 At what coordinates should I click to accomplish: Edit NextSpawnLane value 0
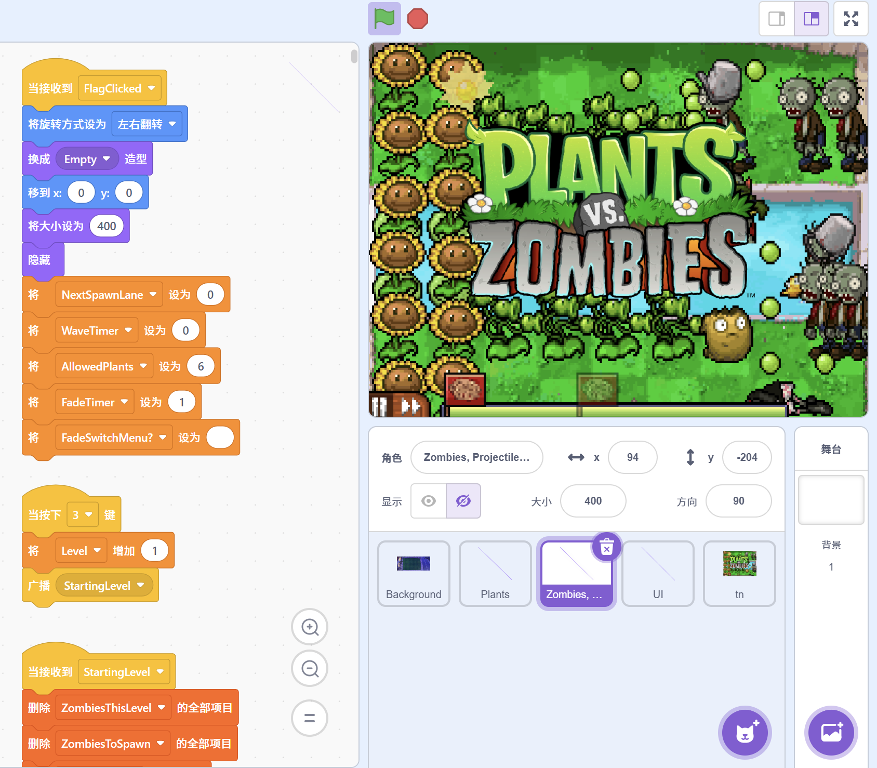(210, 295)
